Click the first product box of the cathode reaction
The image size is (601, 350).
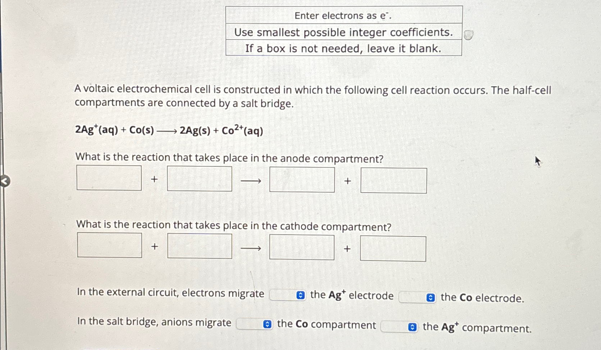302,247
